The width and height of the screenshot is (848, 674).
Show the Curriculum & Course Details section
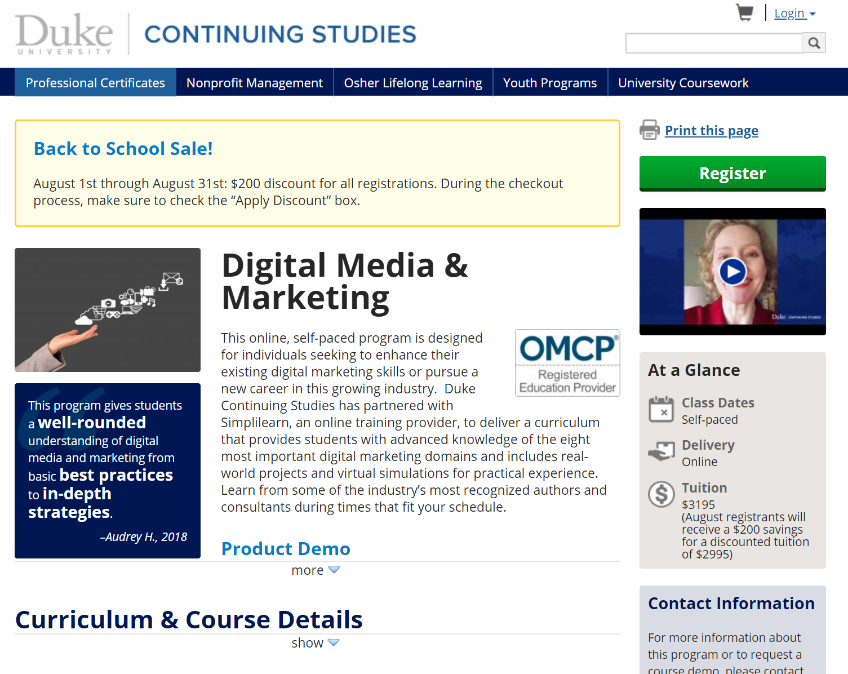click(316, 643)
